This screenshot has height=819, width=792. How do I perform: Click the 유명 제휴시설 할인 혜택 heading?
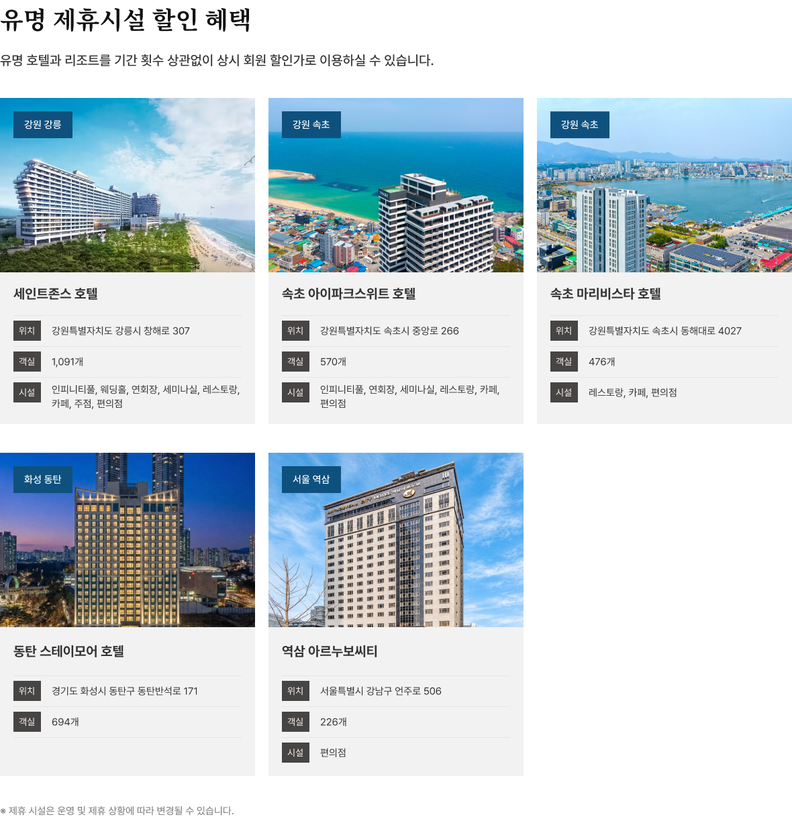pyautogui.click(x=126, y=20)
